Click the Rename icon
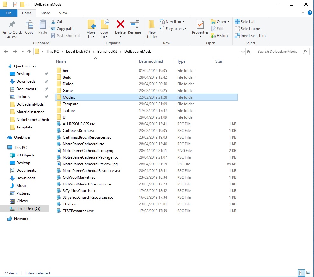The width and height of the screenshot is (314, 277). coord(134,24)
